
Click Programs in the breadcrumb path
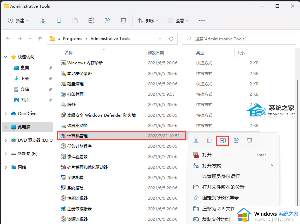(72, 39)
